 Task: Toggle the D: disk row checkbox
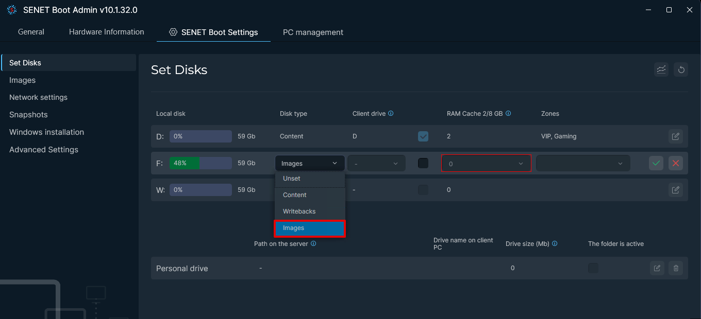423,136
